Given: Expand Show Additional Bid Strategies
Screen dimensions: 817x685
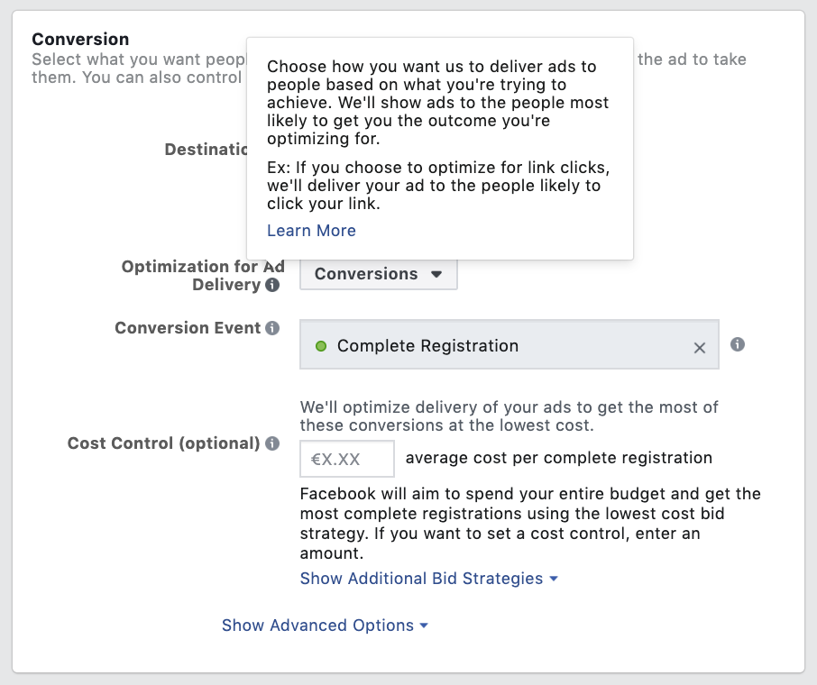Looking at the screenshot, I should click(x=429, y=579).
